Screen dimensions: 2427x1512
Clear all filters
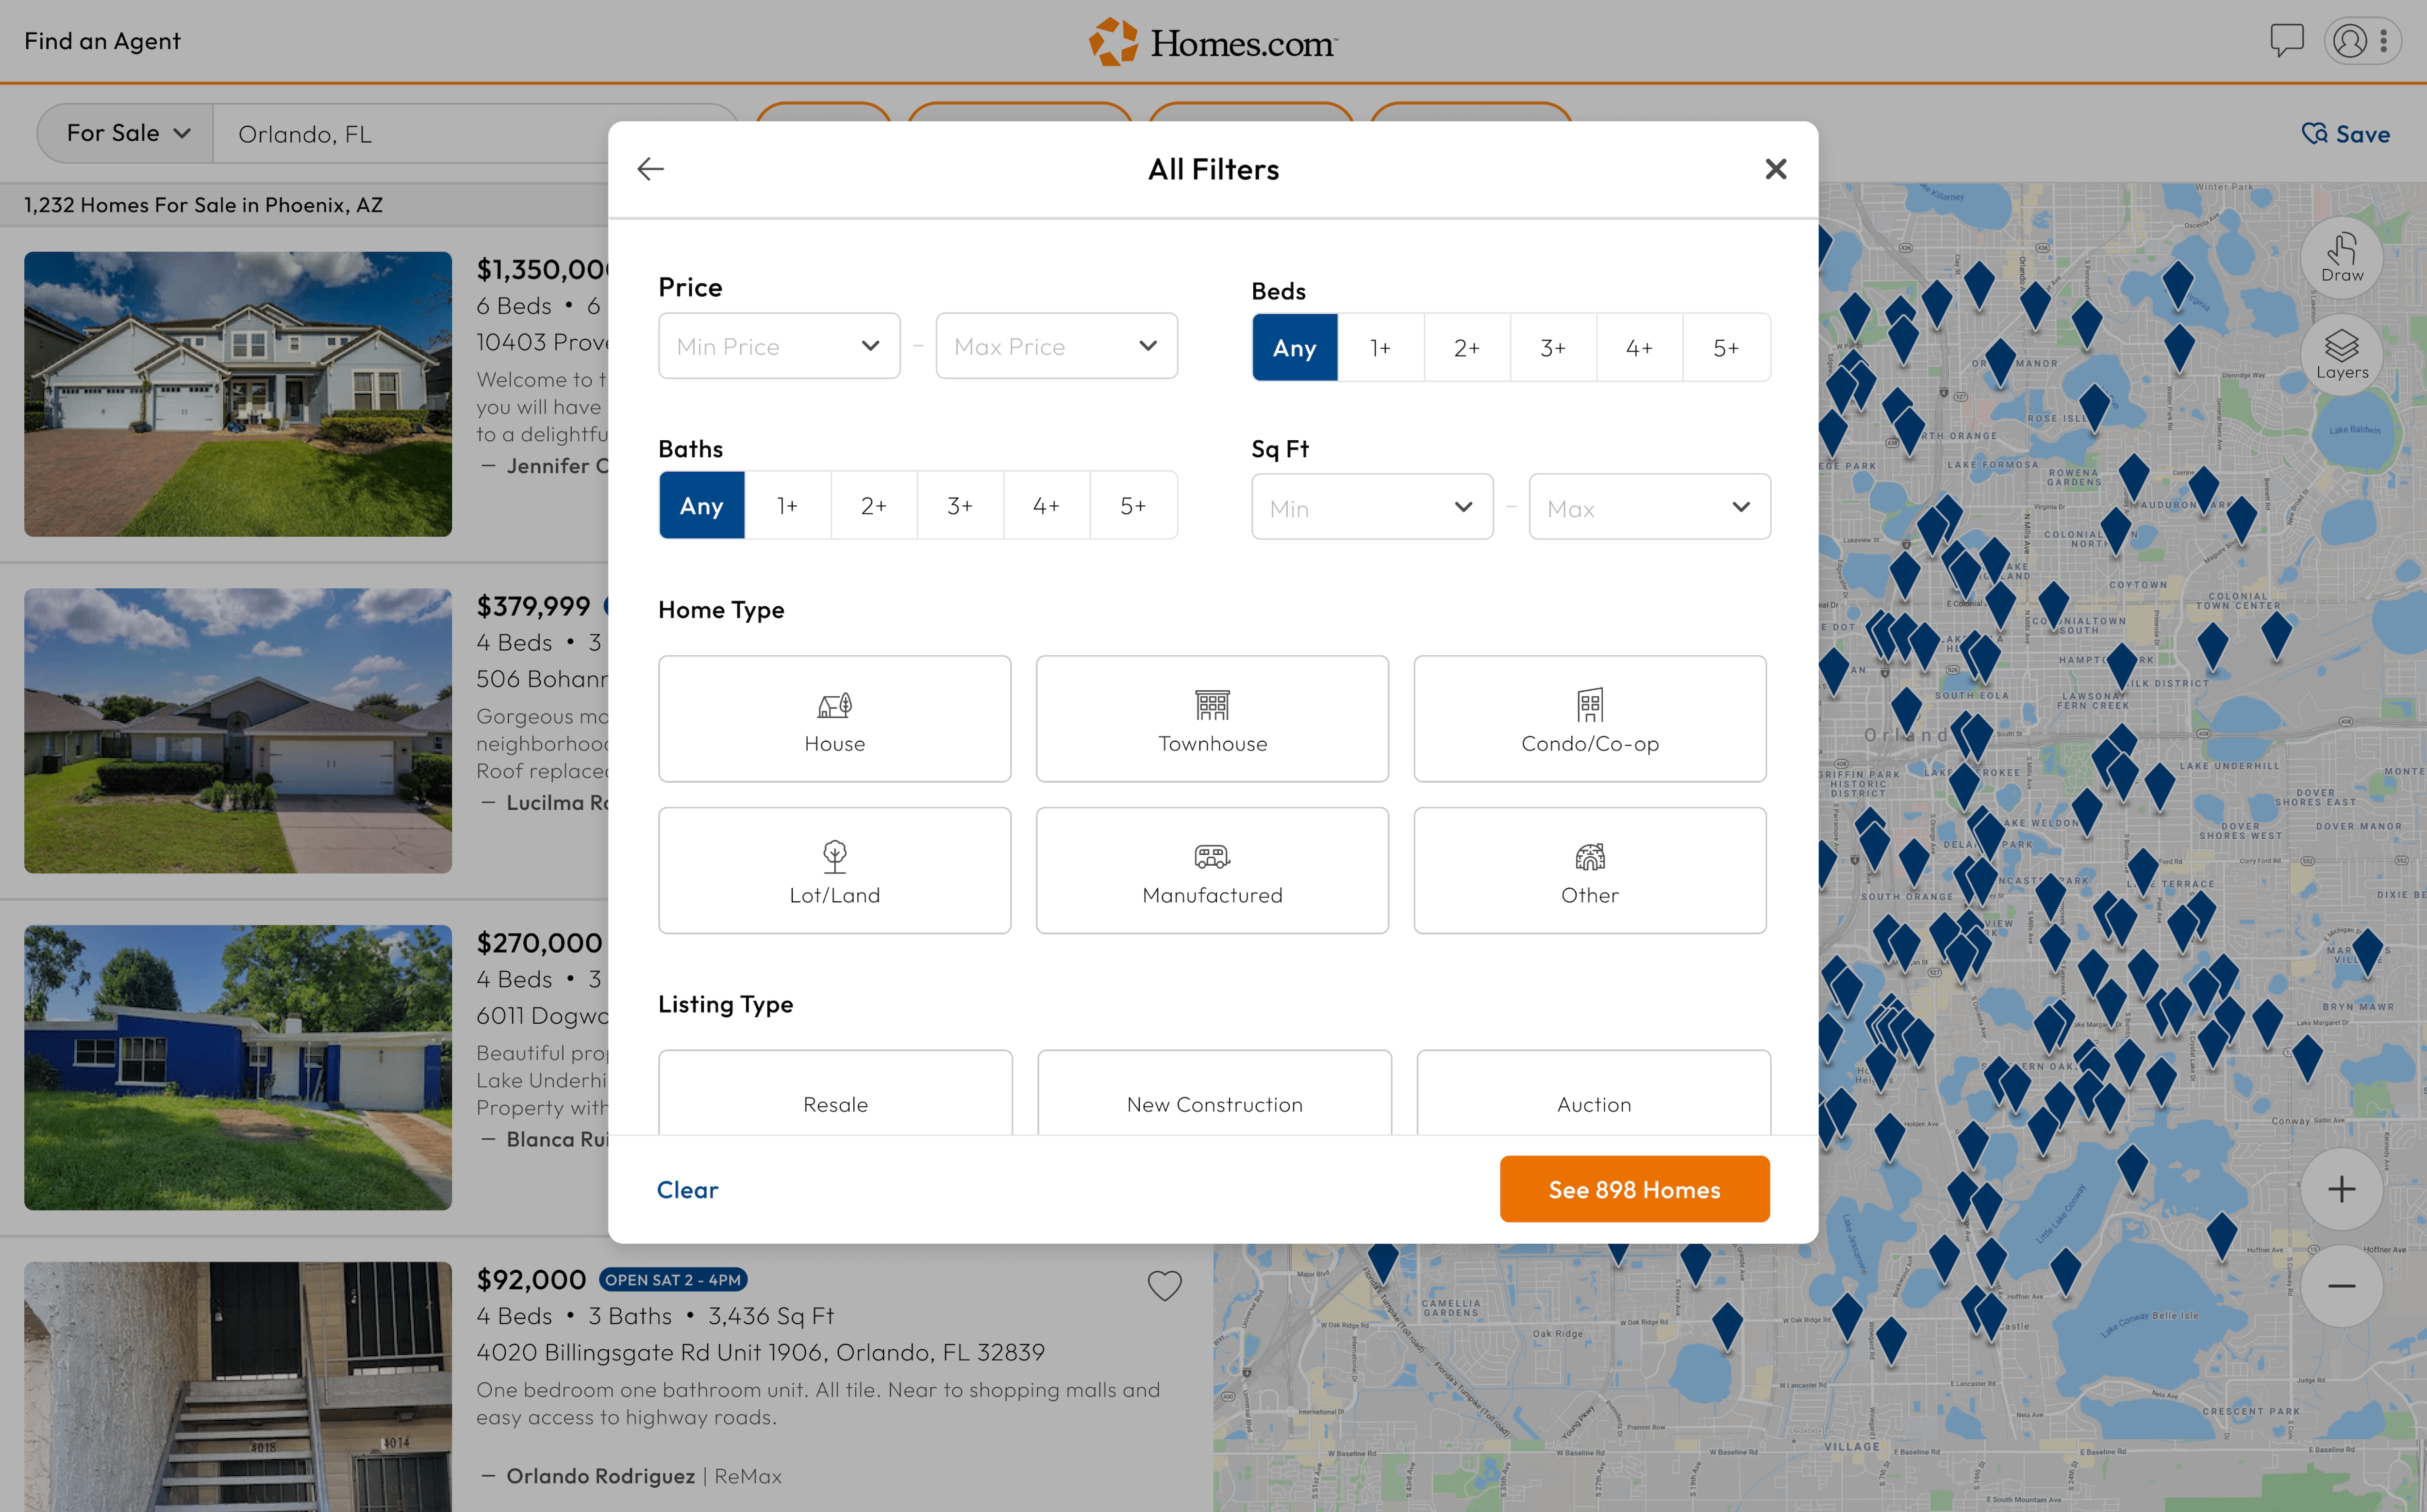(x=687, y=1189)
